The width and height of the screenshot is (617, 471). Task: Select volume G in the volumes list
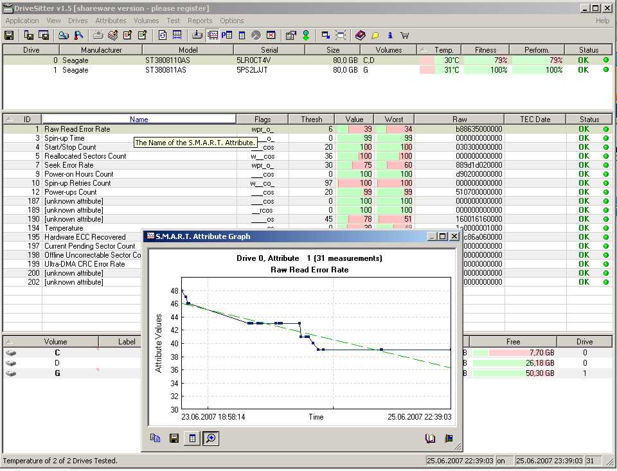point(73,373)
